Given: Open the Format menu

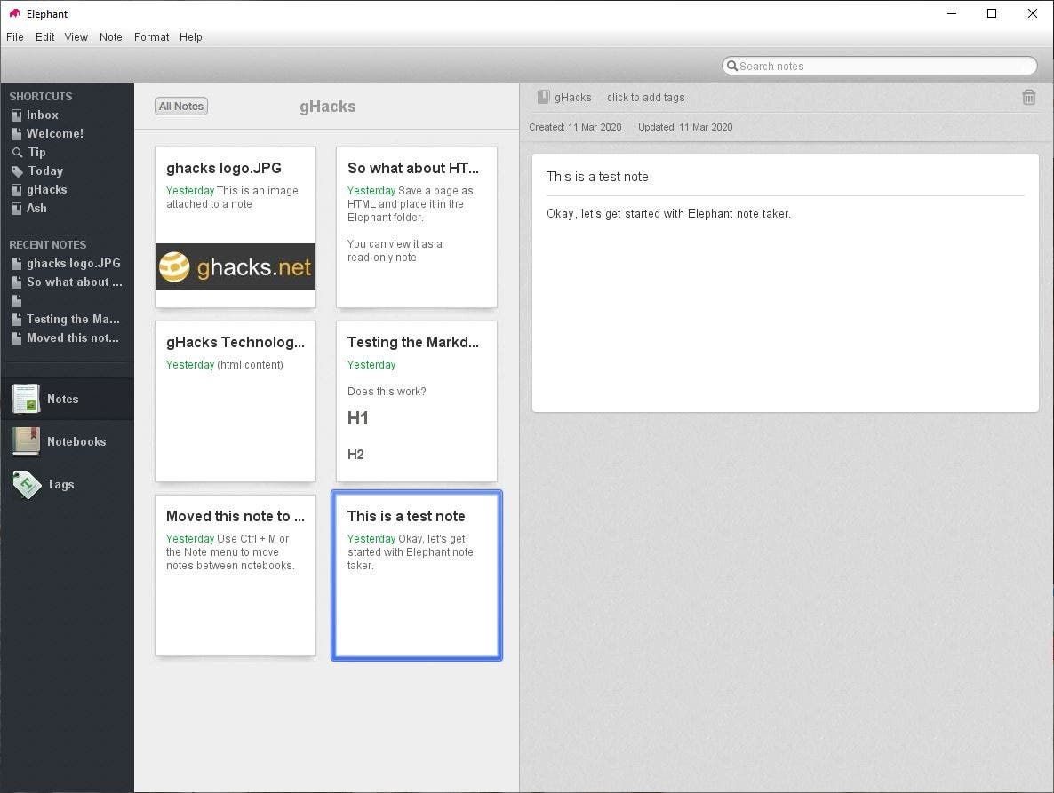Looking at the screenshot, I should click(151, 37).
